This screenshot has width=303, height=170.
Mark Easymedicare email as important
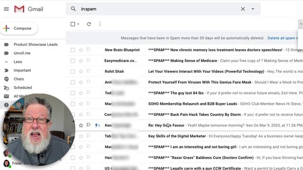89,60
